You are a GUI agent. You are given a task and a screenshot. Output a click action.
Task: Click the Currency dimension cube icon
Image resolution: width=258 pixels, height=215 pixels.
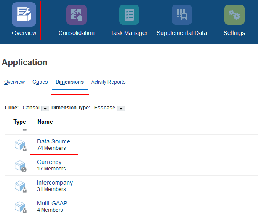coord(20,165)
